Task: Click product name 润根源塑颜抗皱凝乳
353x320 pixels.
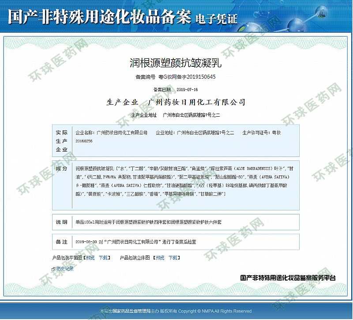Action: [175, 62]
